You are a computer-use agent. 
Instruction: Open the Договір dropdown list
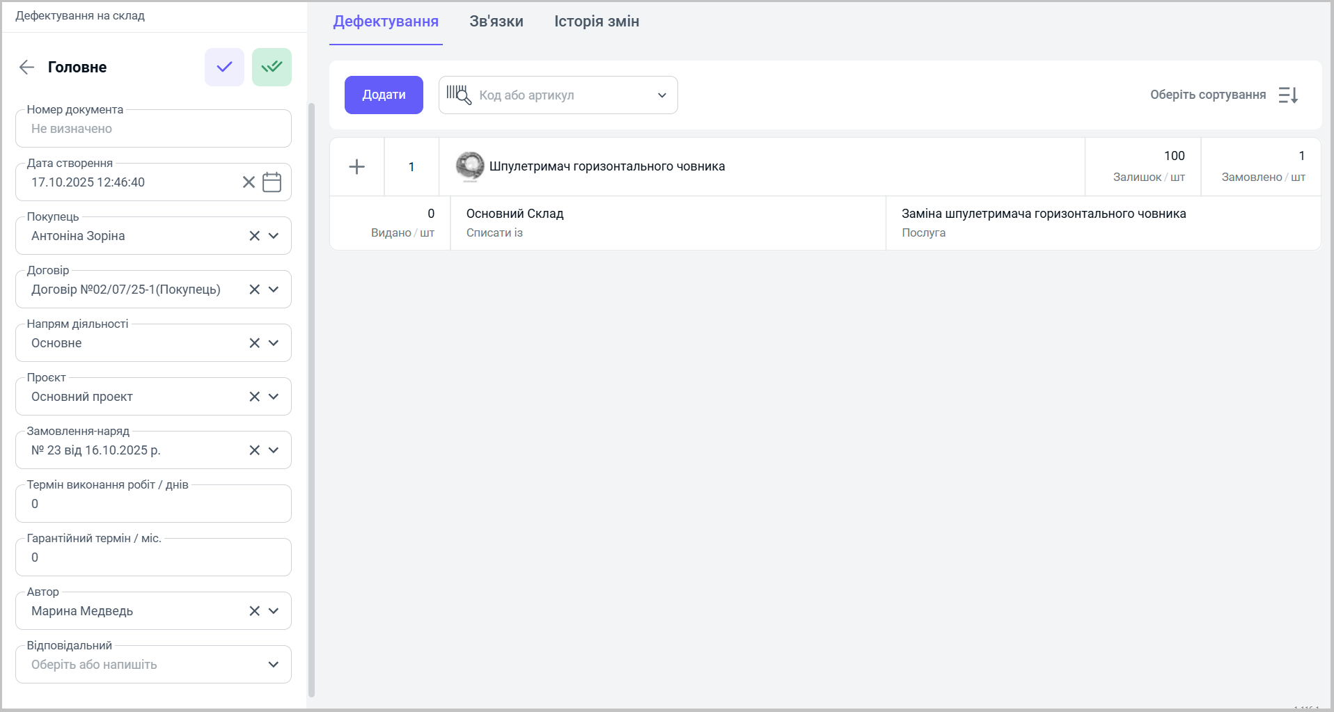274,290
